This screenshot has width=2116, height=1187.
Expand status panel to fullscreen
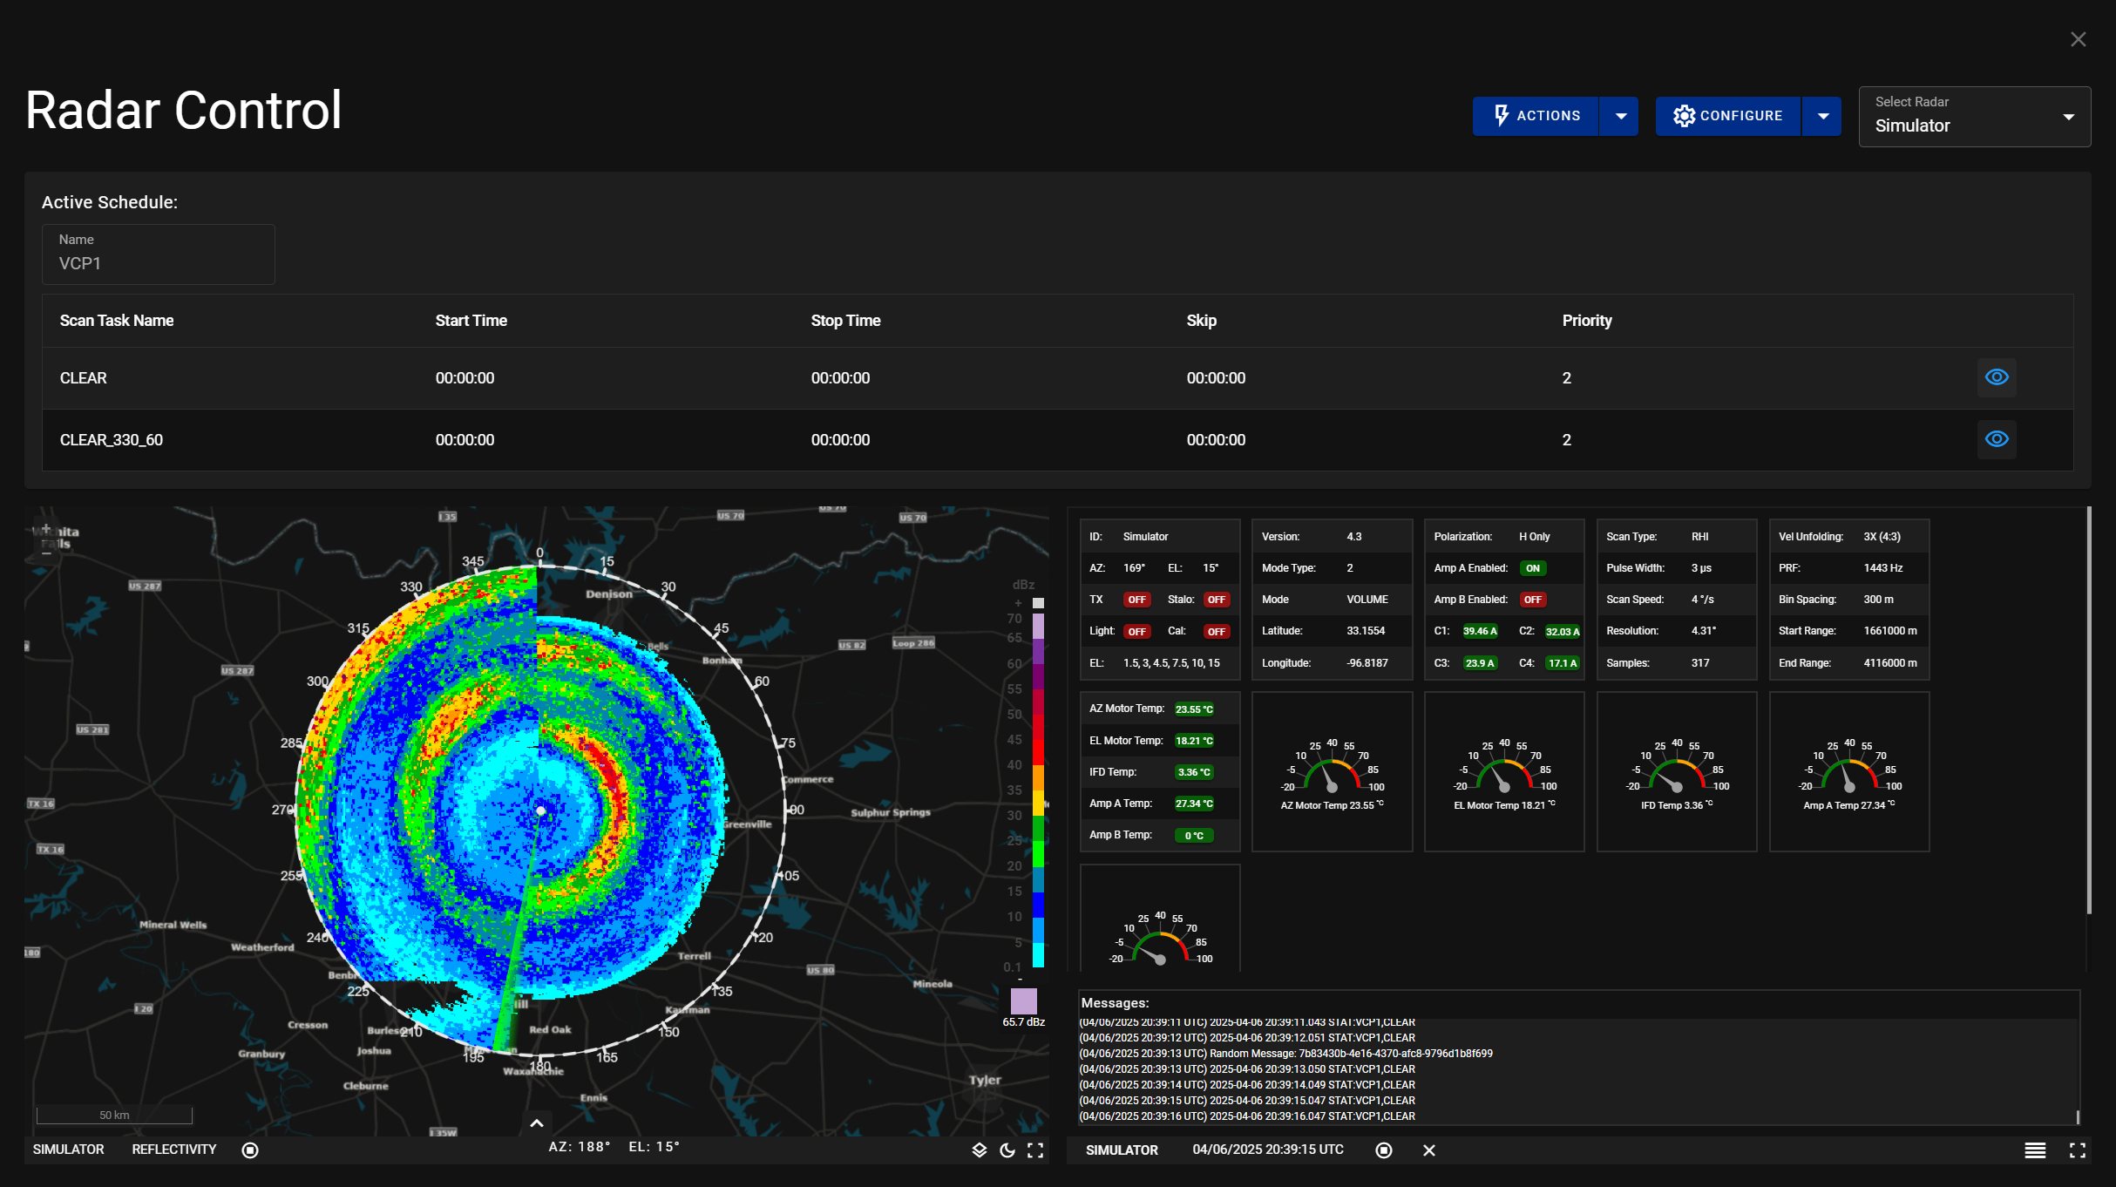[2078, 1150]
